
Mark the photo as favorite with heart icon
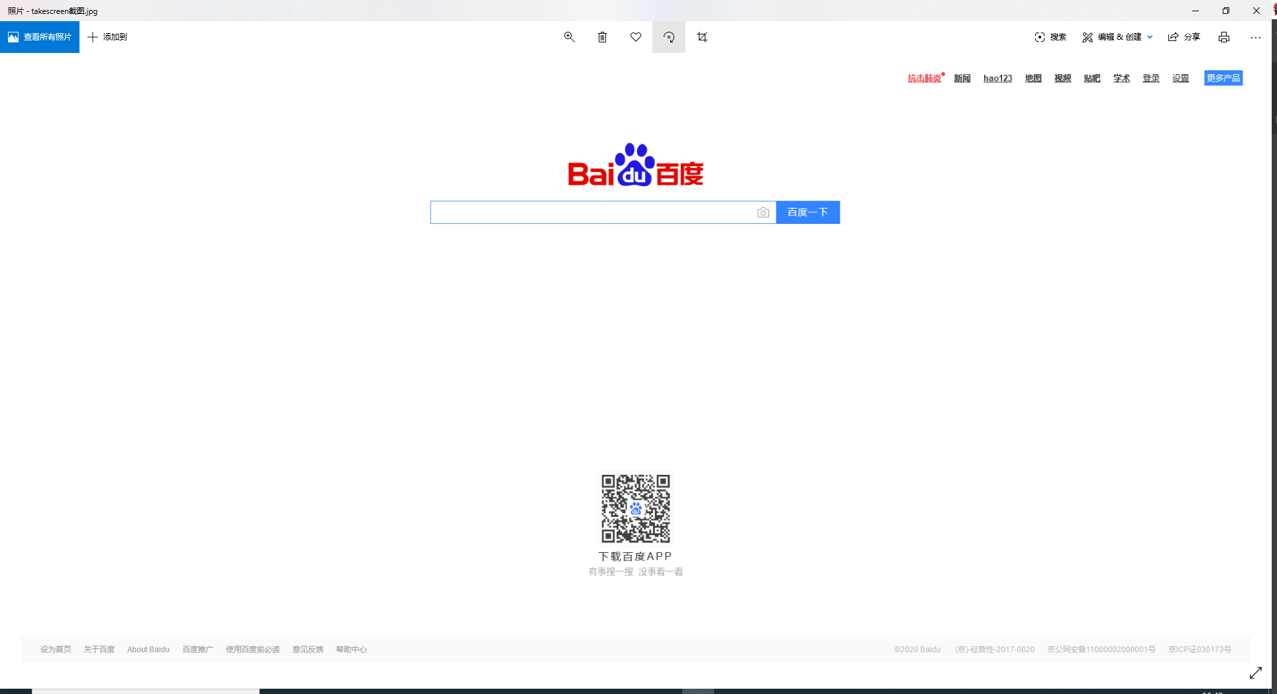pos(636,37)
